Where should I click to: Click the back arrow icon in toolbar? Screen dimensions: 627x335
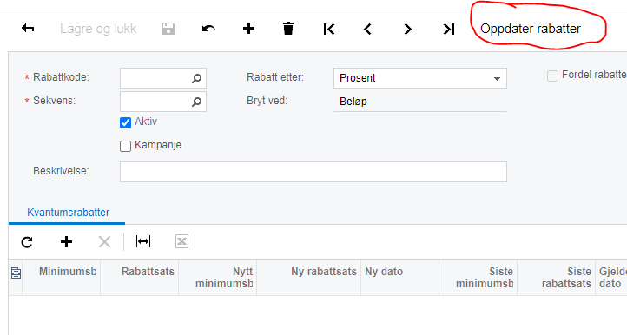click(28, 29)
